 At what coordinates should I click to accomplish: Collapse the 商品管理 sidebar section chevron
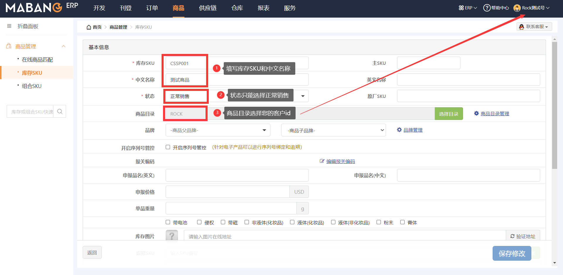click(64, 46)
